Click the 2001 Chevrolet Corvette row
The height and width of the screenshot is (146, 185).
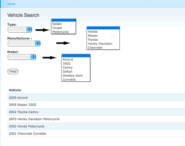(x=96, y=133)
